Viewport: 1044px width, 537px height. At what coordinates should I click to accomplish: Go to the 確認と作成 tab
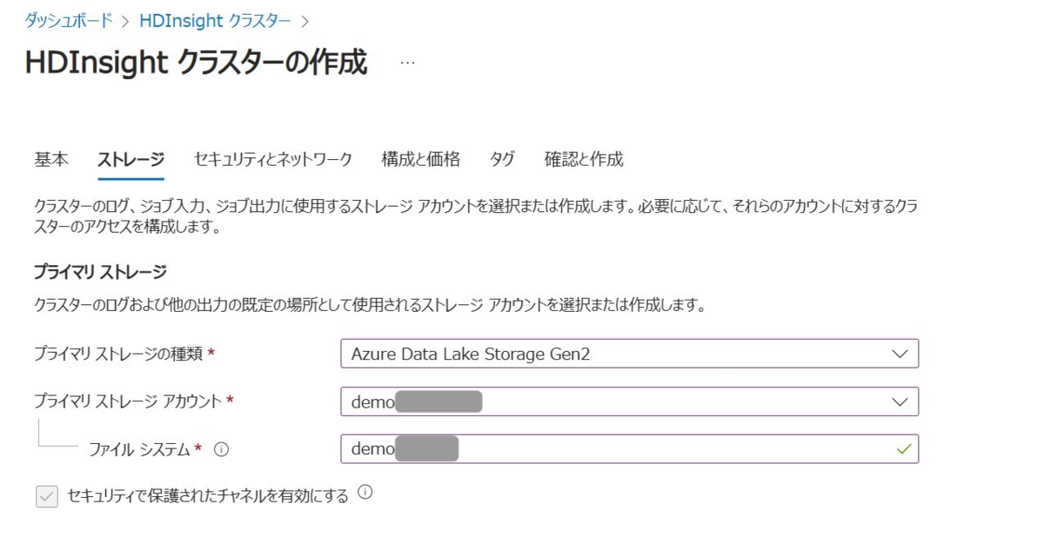click(x=584, y=159)
